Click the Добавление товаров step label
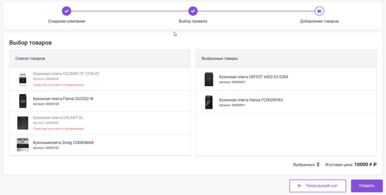This screenshot has height=195, width=386. tap(319, 21)
